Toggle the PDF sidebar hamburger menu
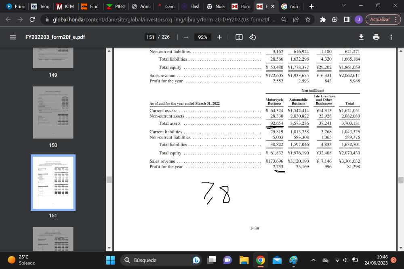This screenshot has height=269, width=404. point(13,37)
